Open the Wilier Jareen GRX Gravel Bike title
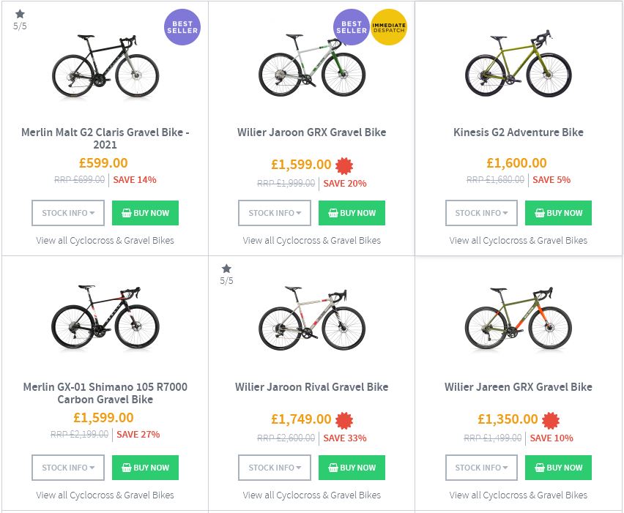The width and height of the screenshot is (624, 513). tap(519, 387)
